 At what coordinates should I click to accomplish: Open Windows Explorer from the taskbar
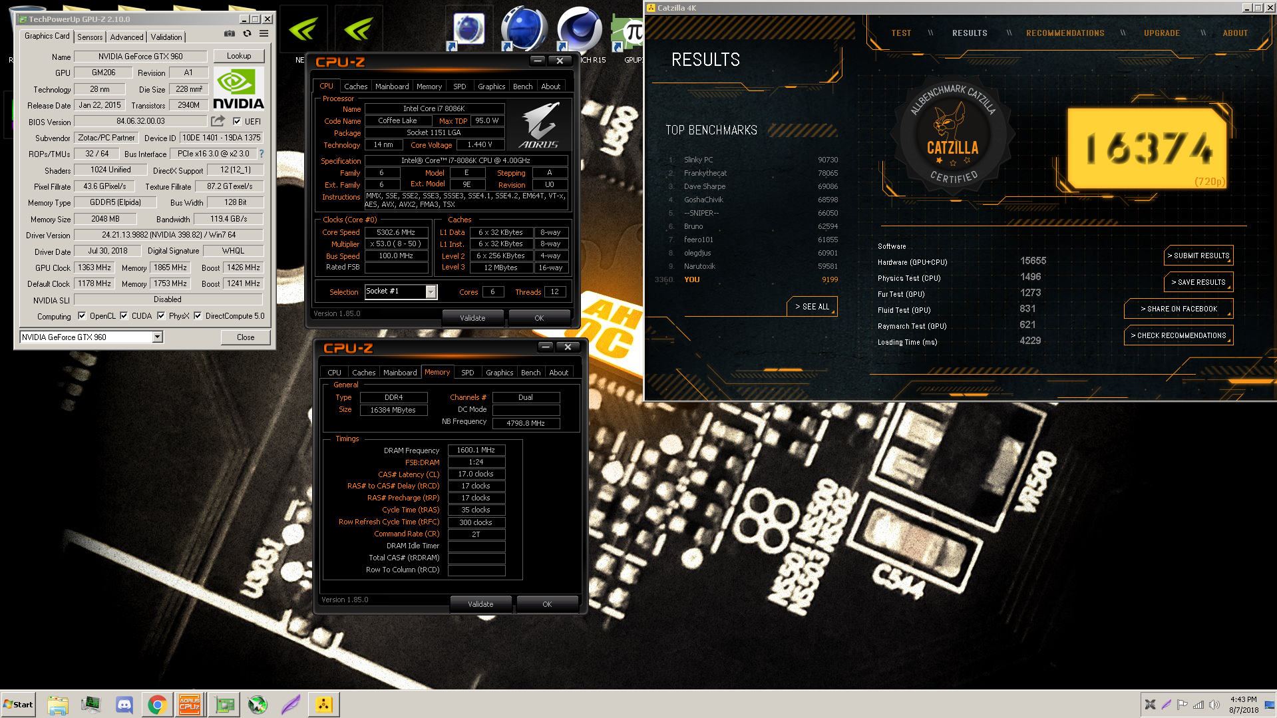coord(58,705)
